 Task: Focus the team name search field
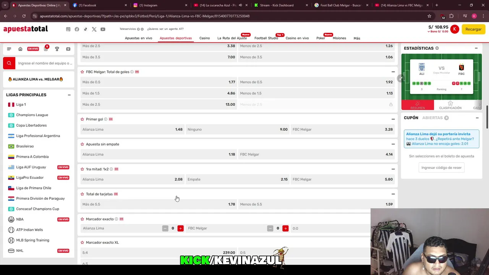pos(45,63)
